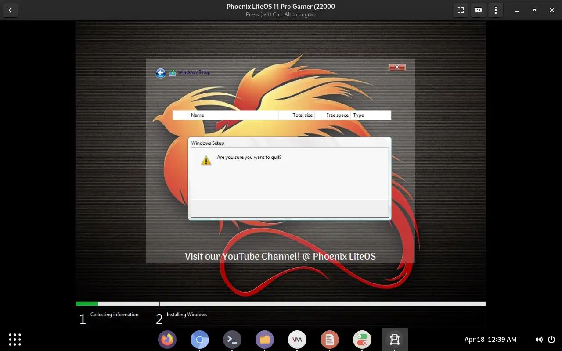
Task: Click the green setup progress bar segment
Action: 87,304
